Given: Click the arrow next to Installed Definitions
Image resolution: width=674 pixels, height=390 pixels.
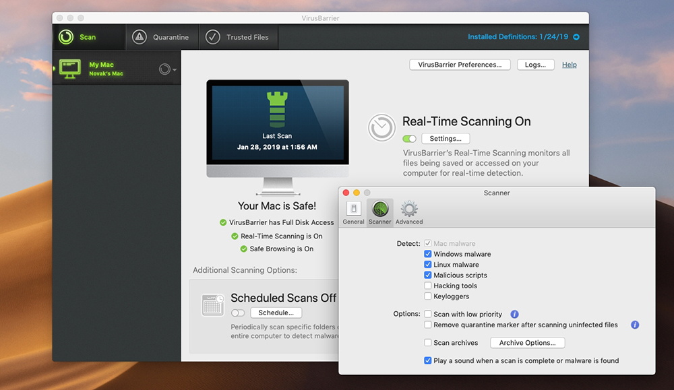Looking at the screenshot, I should point(576,37).
